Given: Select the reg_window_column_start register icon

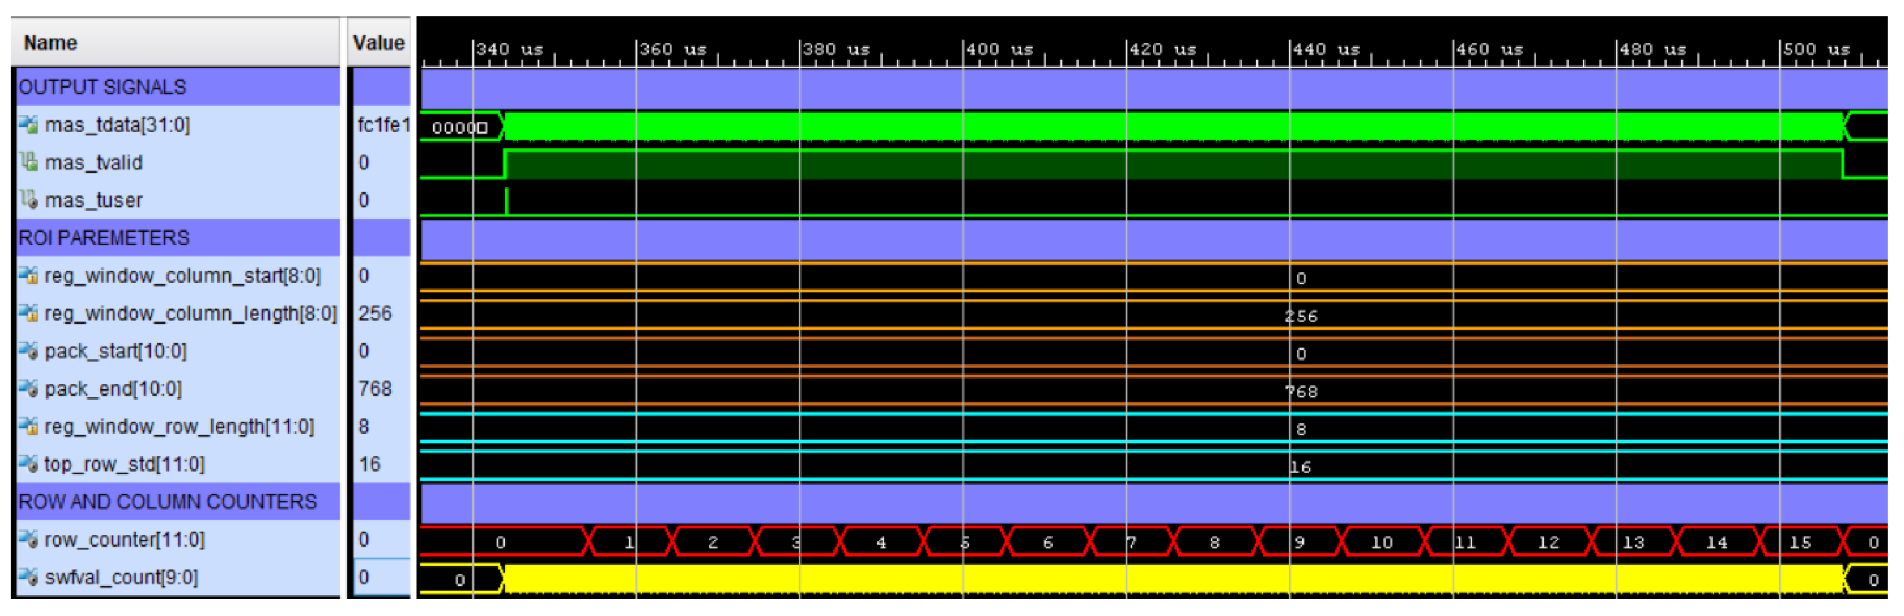Looking at the screenshot, I should 30,276.
